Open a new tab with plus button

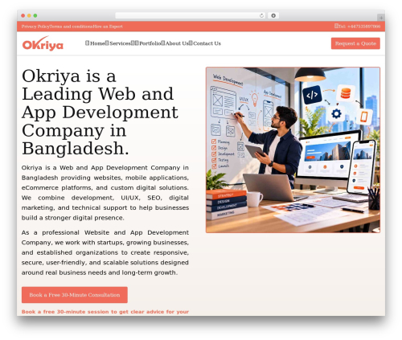coord(381,18)
